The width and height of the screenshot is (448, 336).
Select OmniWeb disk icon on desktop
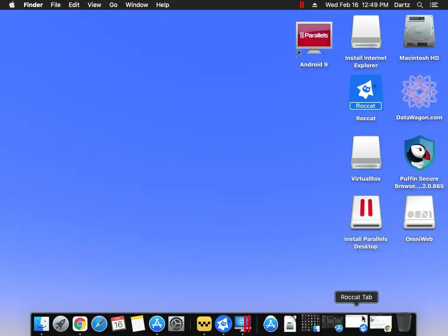[x=419, y=213]
